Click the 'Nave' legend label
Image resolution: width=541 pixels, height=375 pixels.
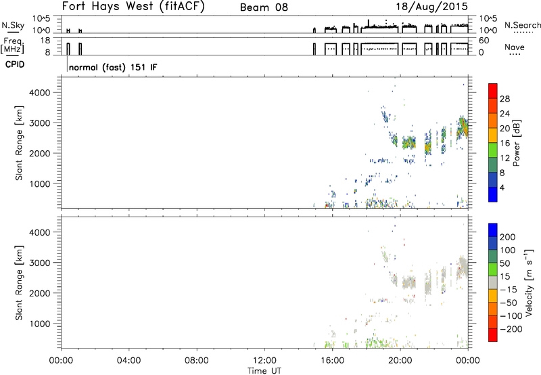click(x=514, y=47)
